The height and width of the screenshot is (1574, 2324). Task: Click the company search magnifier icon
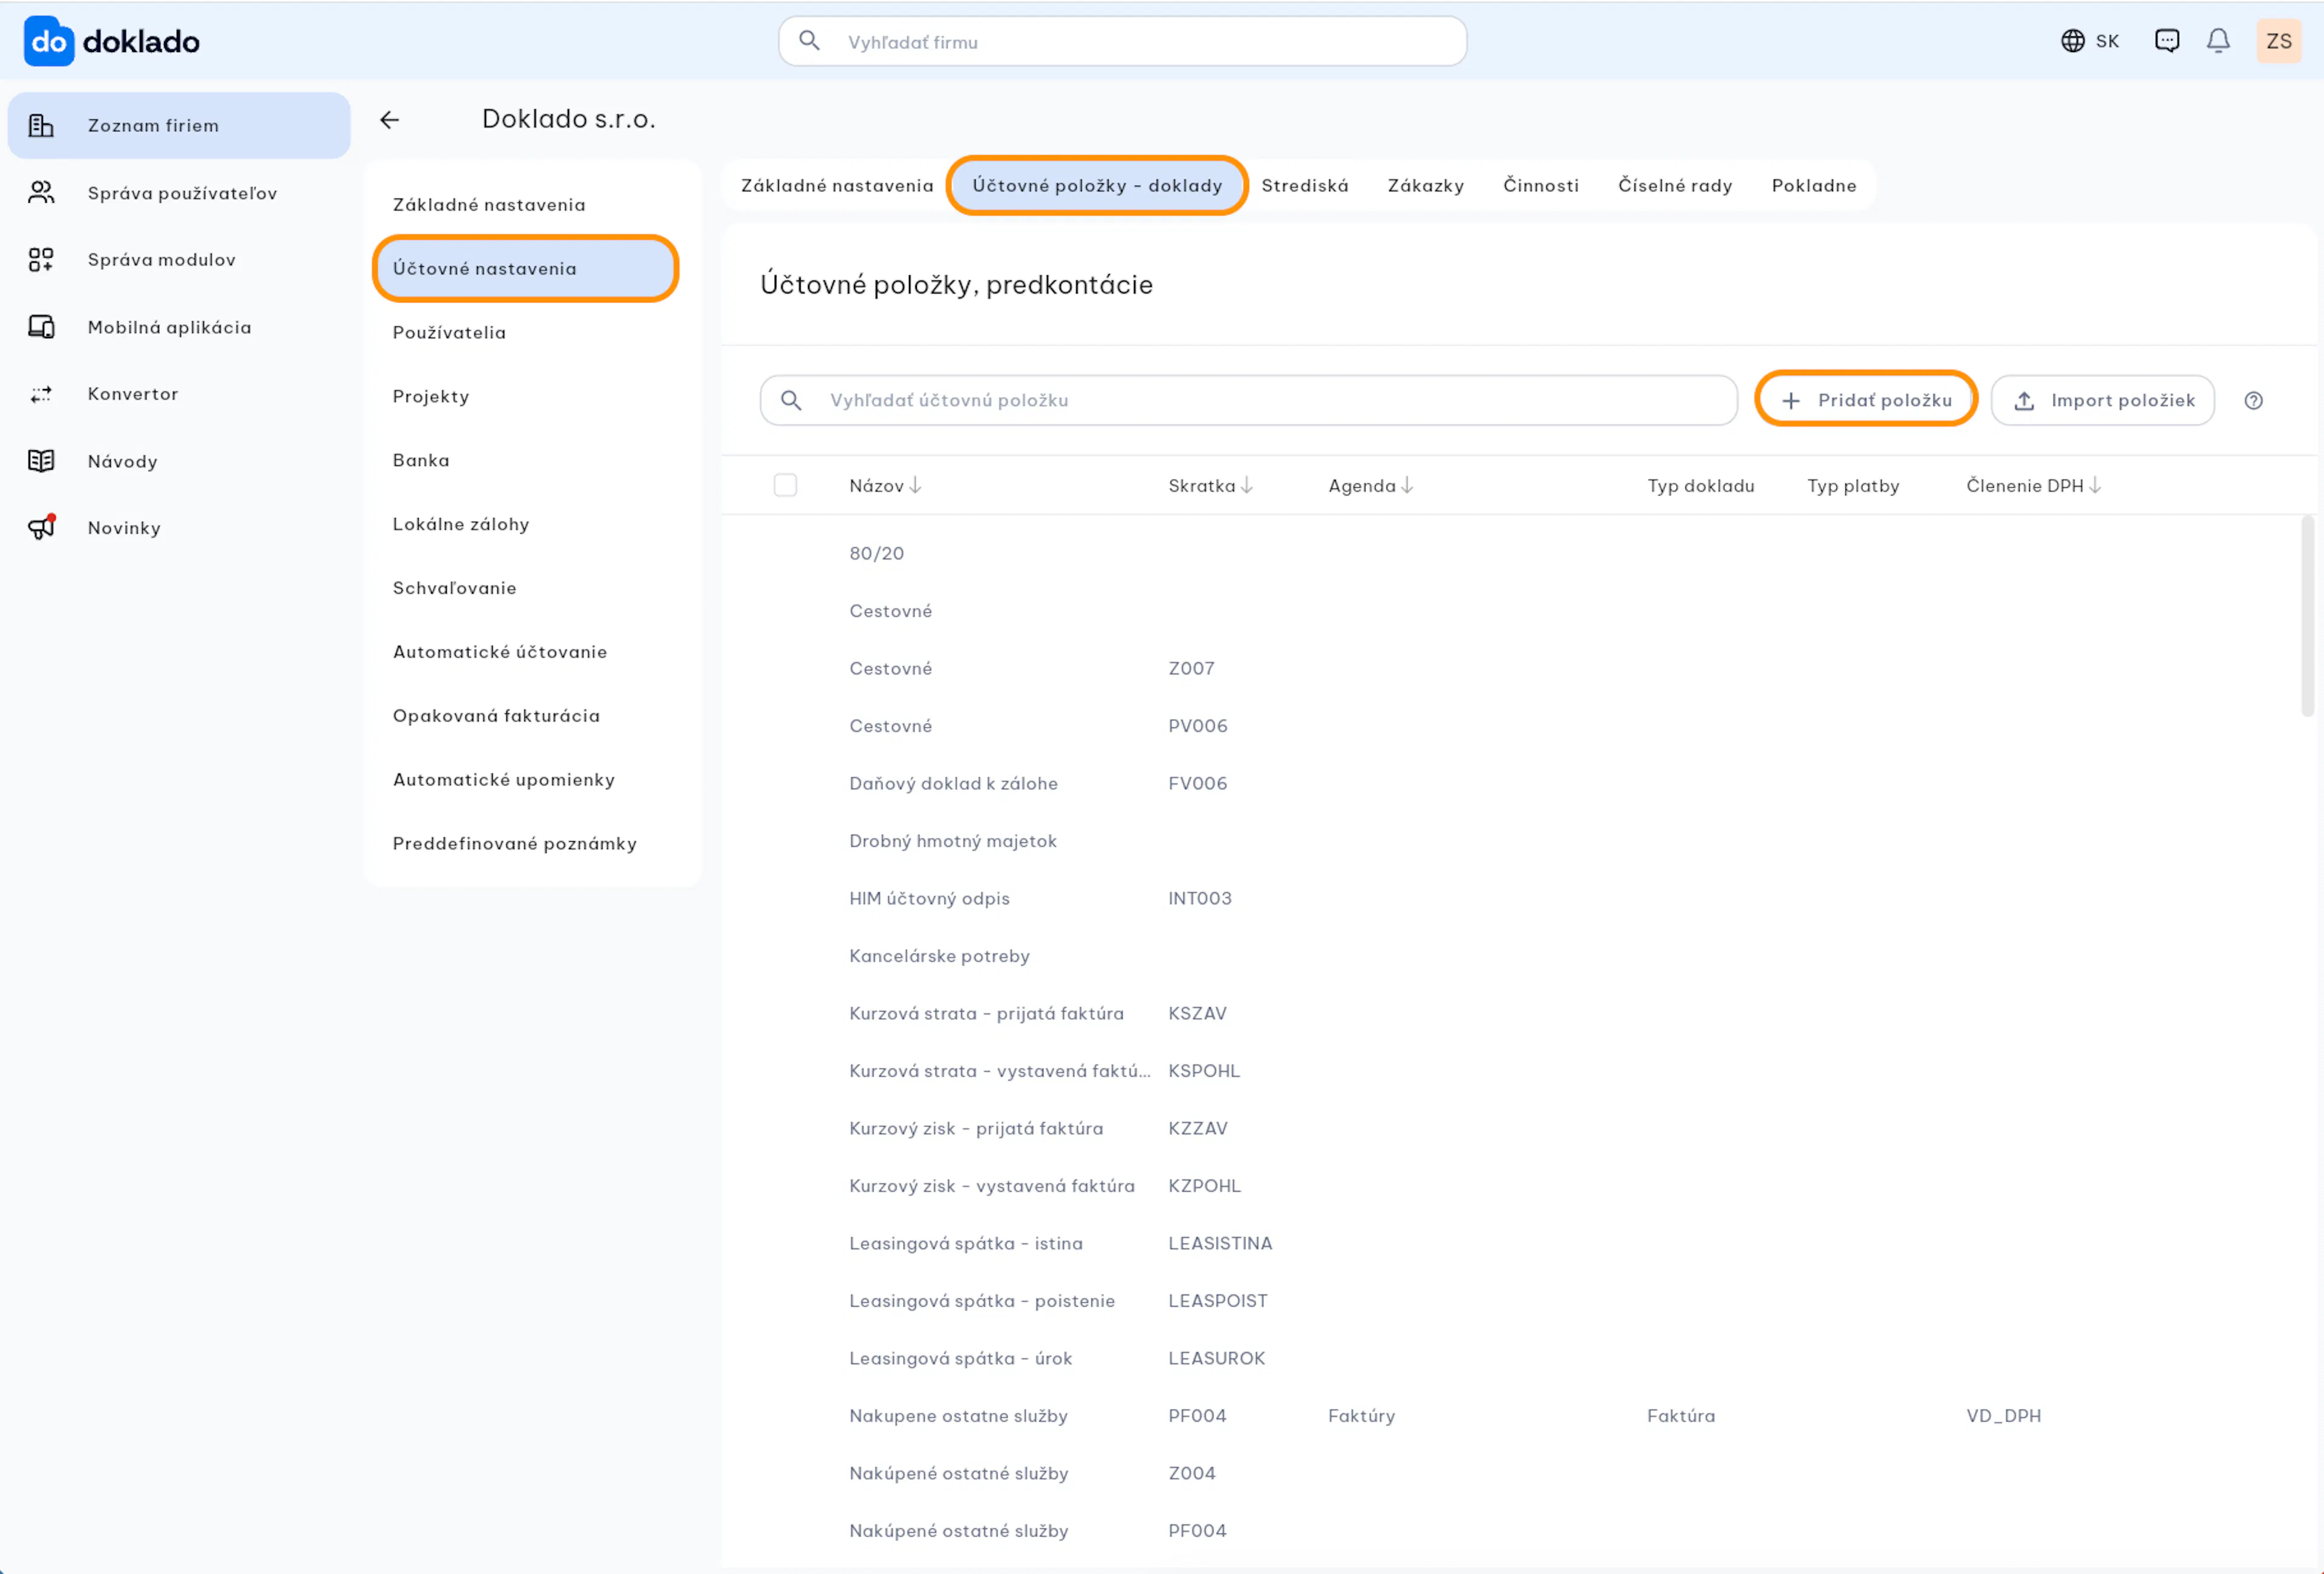(x=810, y=41)
